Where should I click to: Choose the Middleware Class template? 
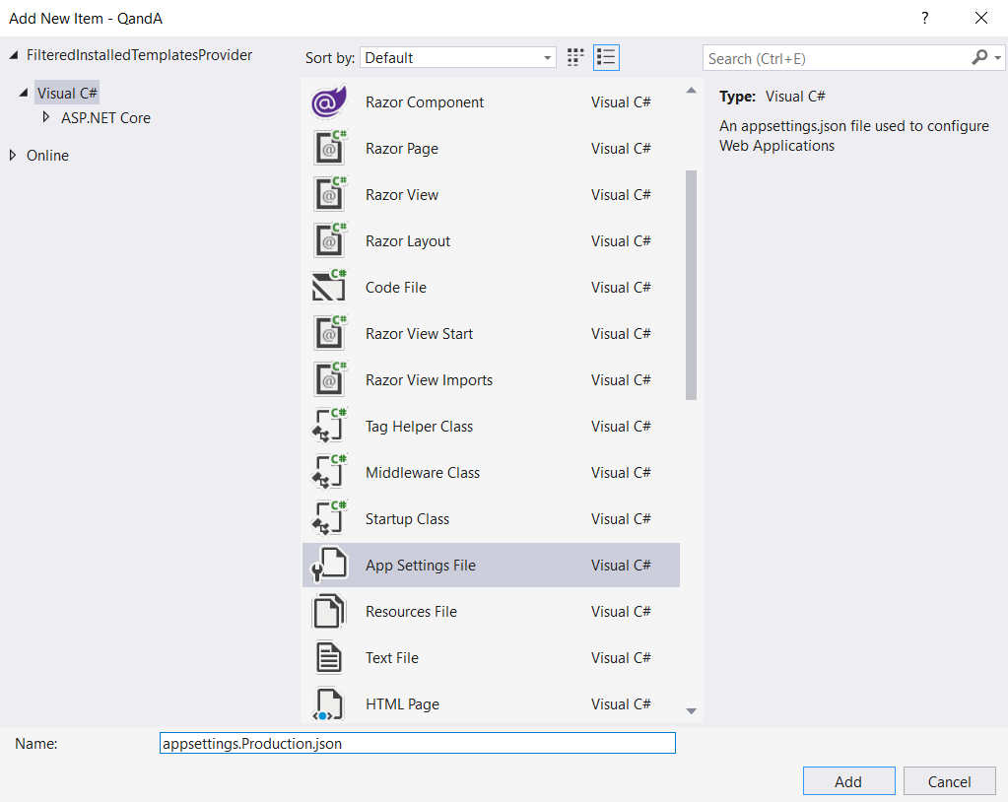tap(422, 473)
